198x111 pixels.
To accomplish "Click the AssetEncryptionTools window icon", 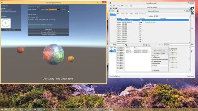I will 2,3.
